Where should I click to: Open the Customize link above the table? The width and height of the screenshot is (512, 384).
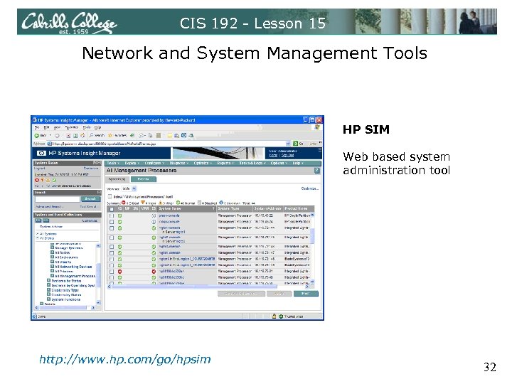coord(309,188)
